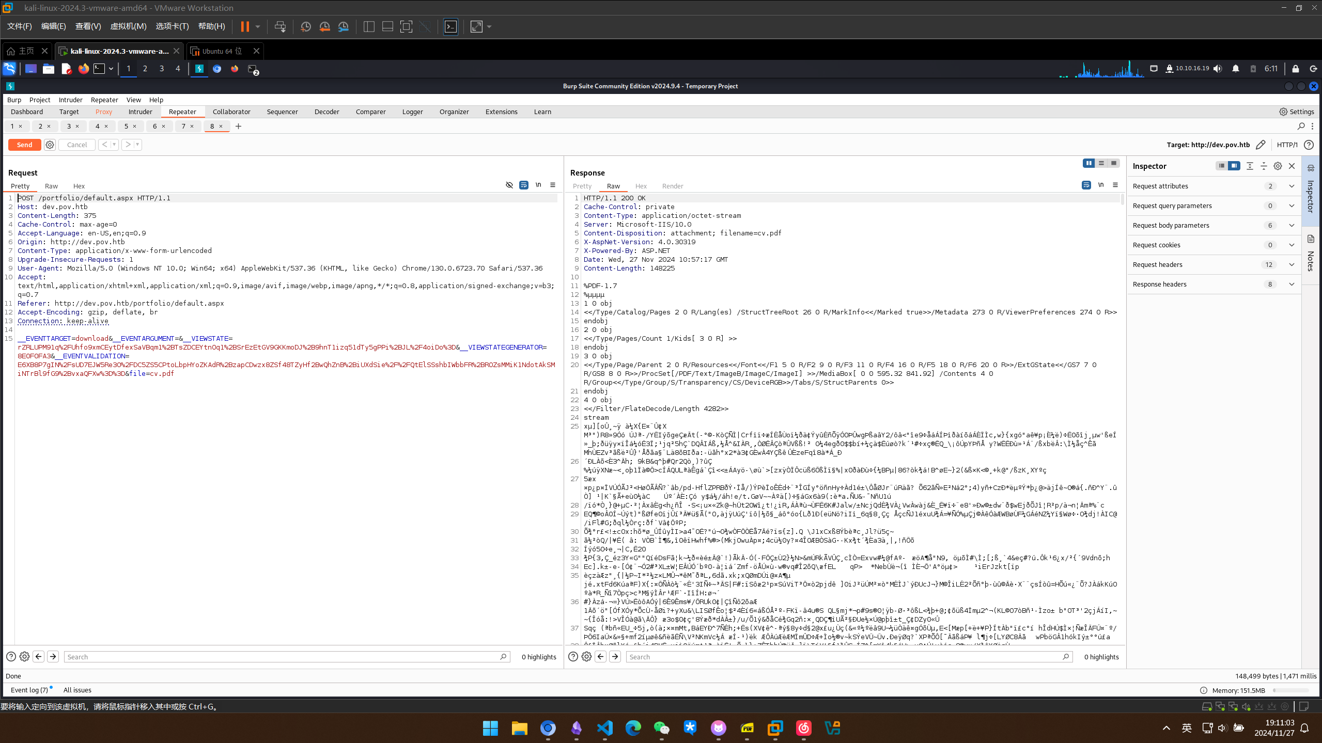Click Repeater search magnifier icon
The image size is (1322, 743).
1301,126
